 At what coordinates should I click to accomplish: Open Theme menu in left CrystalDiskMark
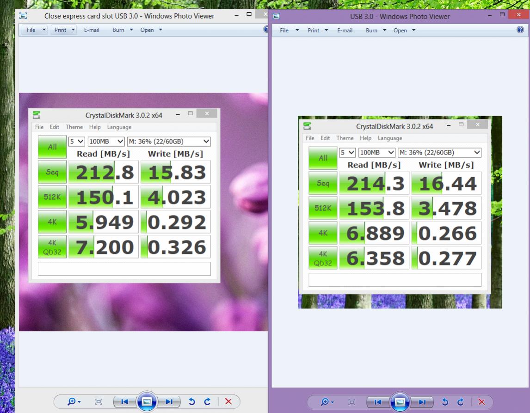tap(74, 127)
